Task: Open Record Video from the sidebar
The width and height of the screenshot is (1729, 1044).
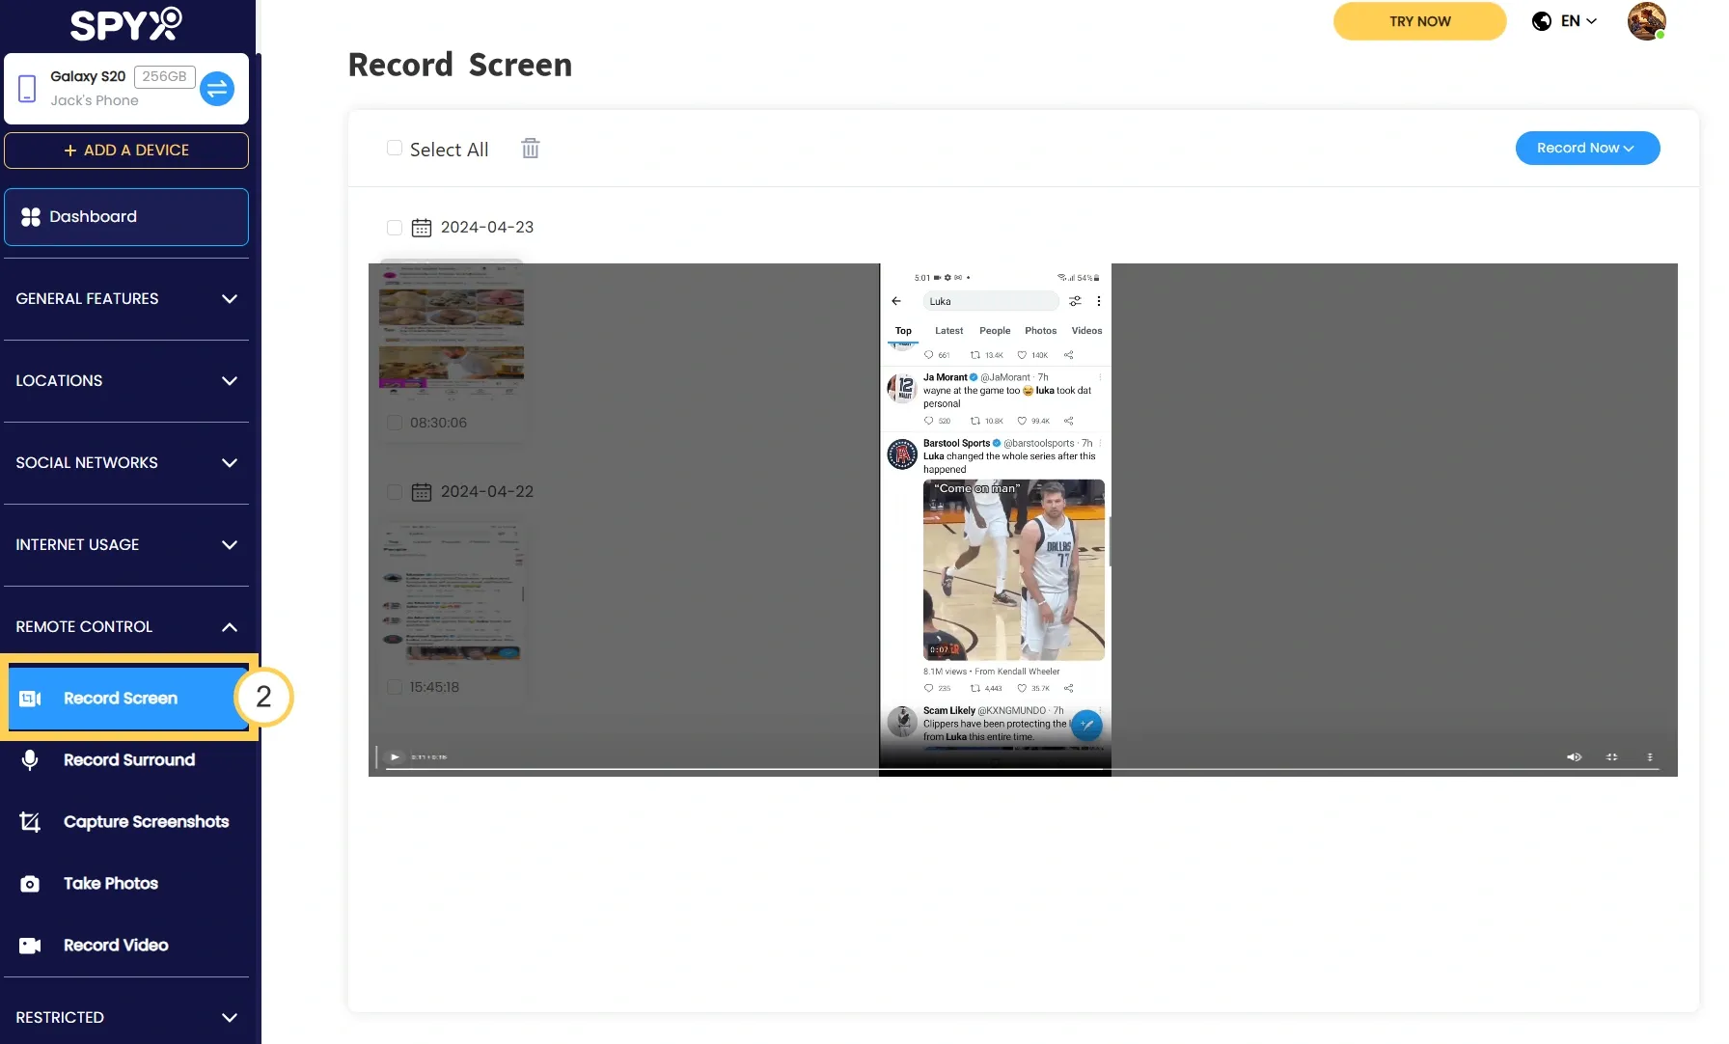Action: tap(129, 946)
